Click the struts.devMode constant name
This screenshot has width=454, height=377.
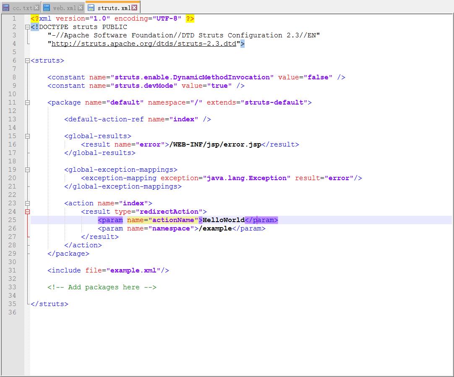144,86
